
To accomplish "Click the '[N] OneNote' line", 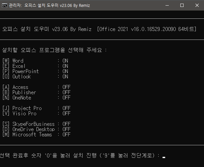I will pyautogui.click(x=37, y=97).
